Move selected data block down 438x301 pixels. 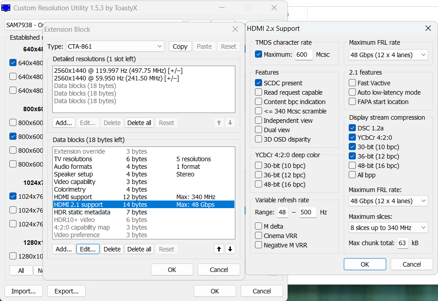click(x=230, y=249)
